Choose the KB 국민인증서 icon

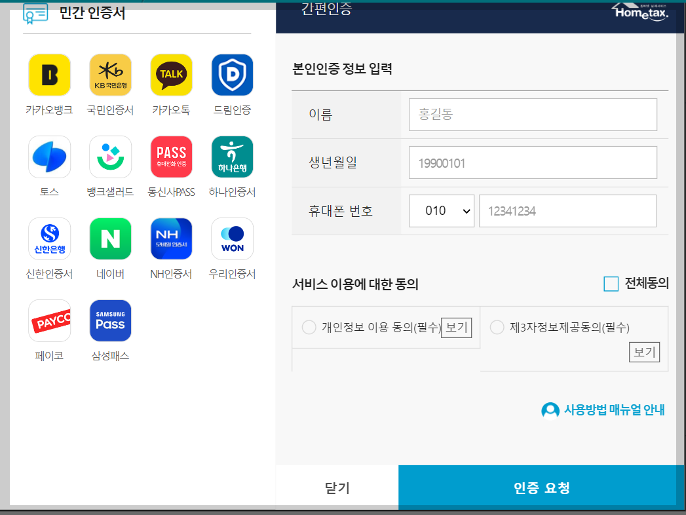[110, 75]
